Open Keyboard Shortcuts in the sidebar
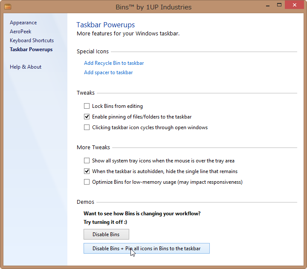This screenshot has height=269, width=307. pyautogui.click(x=32, y=40)
